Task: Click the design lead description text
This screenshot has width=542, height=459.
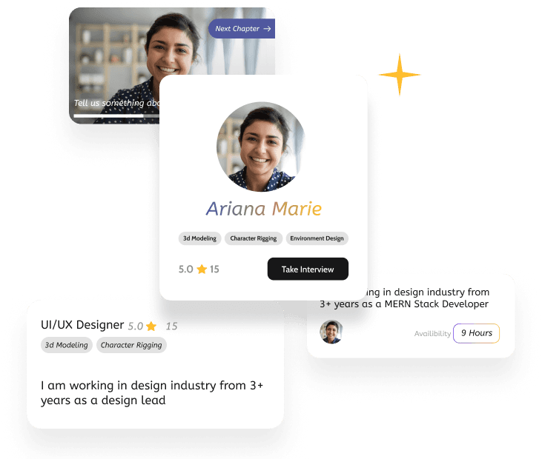Action: 152,392
